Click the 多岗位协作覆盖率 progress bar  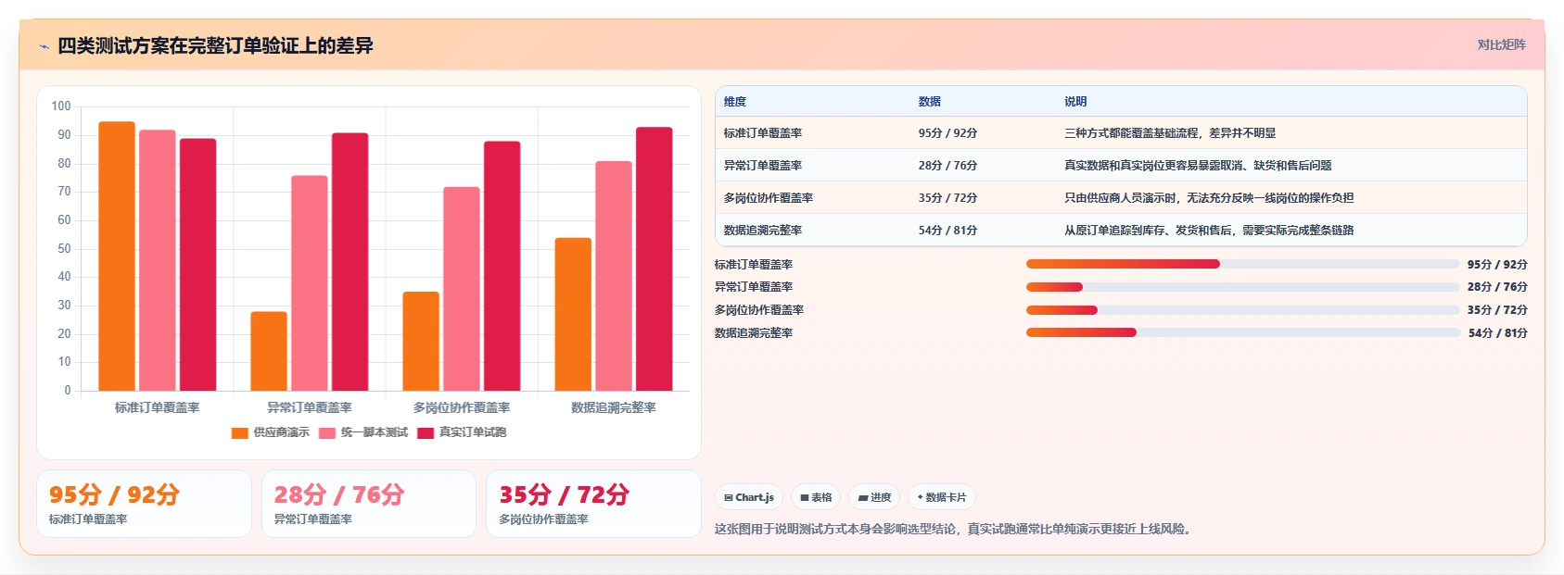(x=1242, y=310)
